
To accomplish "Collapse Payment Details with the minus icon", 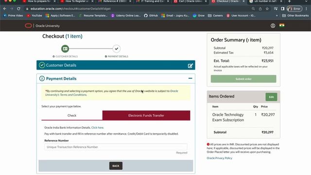I will (x=190, y=78).
